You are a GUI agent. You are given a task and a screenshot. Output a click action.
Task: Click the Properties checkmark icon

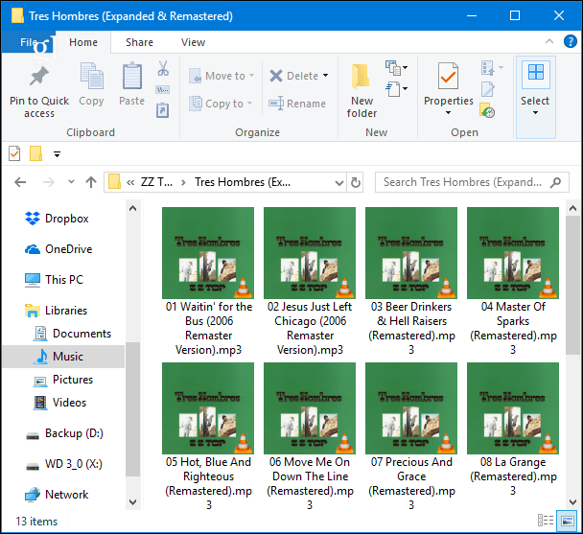pos(448,76)
